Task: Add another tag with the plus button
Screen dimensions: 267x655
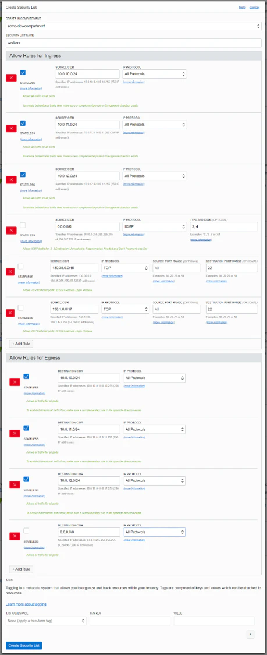Action: pos(250,634)
